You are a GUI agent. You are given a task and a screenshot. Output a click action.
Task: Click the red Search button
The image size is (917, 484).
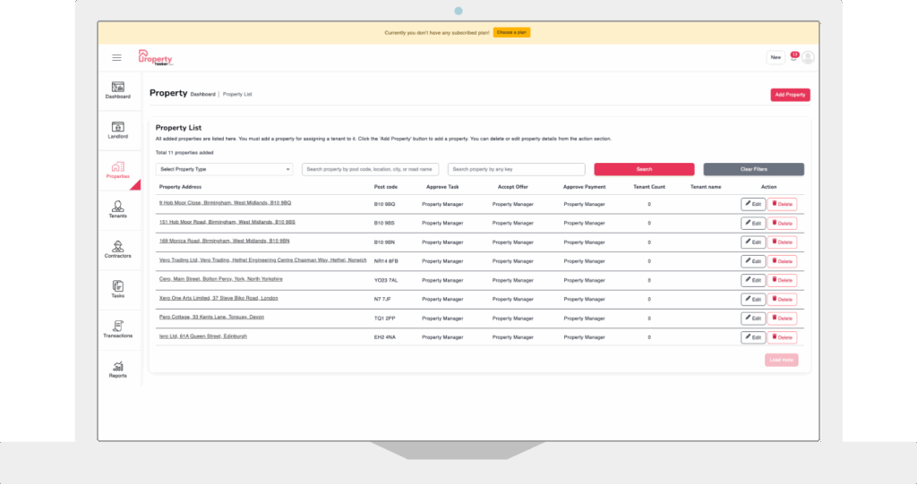point(644,169)
